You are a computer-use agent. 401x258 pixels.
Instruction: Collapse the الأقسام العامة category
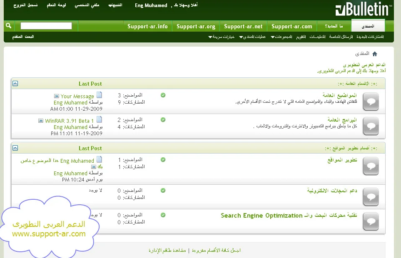coord(15,84)
